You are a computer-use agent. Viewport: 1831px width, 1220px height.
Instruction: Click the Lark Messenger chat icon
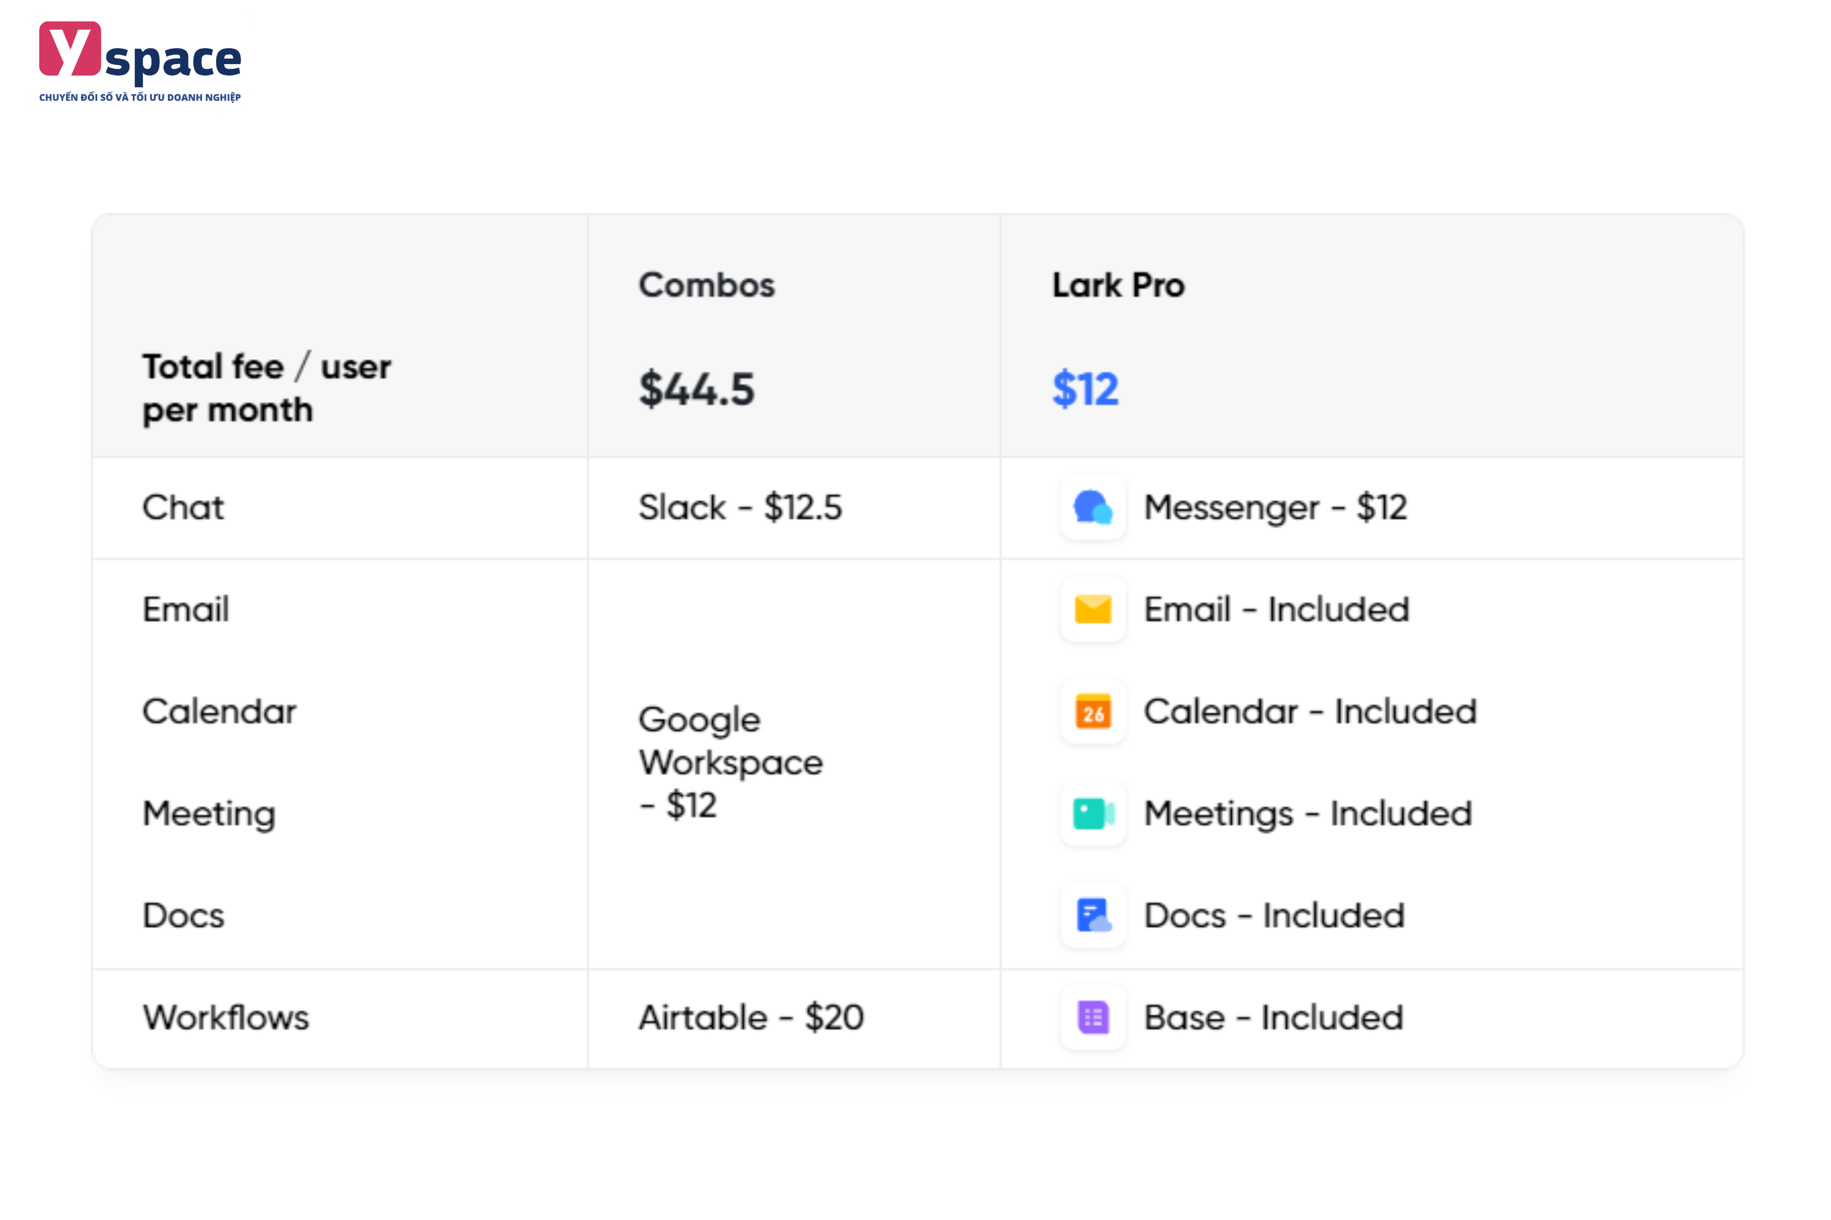pos(1093,508)
